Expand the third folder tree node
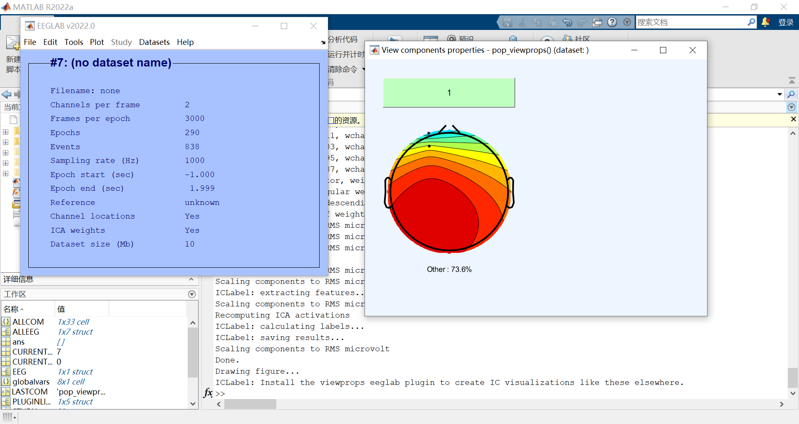The width and height of the screenshot is (799, 424). pos(6,153)
